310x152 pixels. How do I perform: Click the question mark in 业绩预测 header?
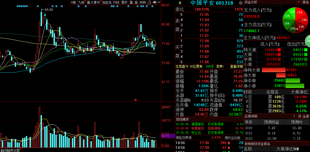point(294,116)
